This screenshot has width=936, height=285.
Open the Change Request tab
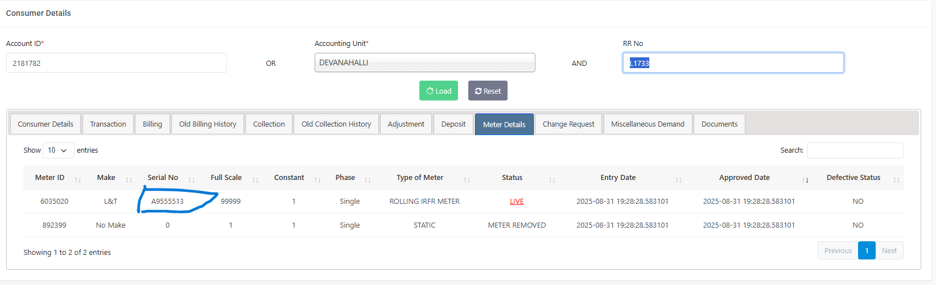pos(568,124)
